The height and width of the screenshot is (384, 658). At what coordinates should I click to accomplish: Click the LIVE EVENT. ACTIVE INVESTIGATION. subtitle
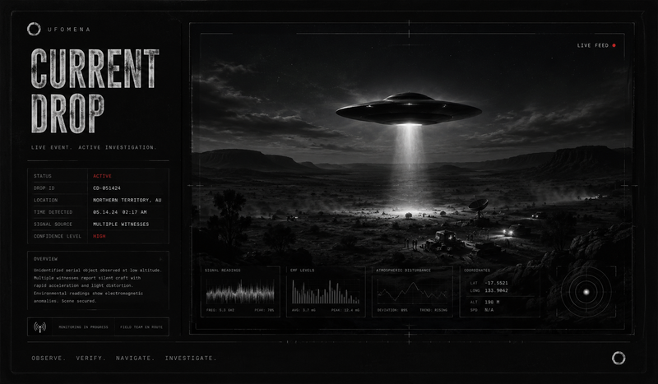[x=94, y=147]
